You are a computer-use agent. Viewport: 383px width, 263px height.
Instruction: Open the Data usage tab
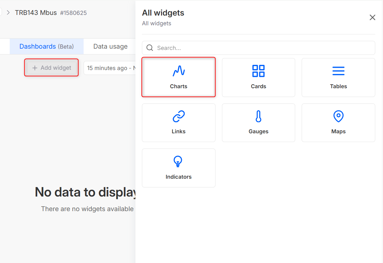tap(110, 46)
